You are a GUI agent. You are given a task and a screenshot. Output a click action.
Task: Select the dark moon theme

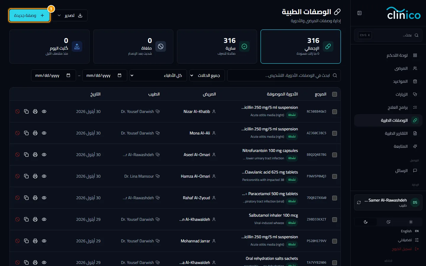(366, 222)
